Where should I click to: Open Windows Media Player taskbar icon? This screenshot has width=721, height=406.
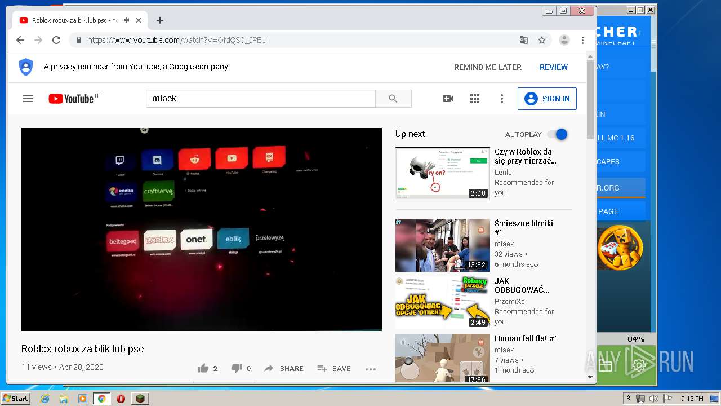click(83, 399)
